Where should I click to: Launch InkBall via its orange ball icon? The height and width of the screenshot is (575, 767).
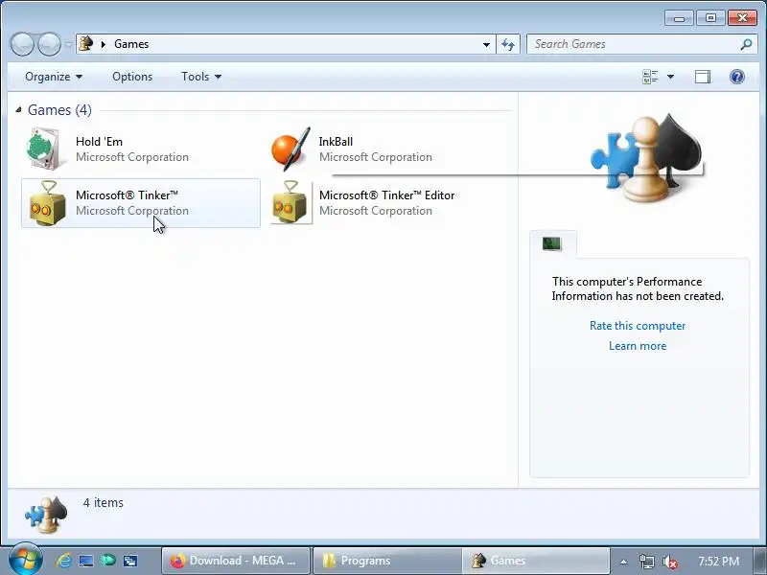tap(291, 149)
